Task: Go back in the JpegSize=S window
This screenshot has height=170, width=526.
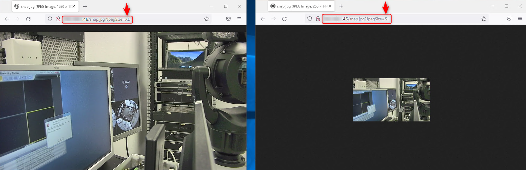Action: 263,19
